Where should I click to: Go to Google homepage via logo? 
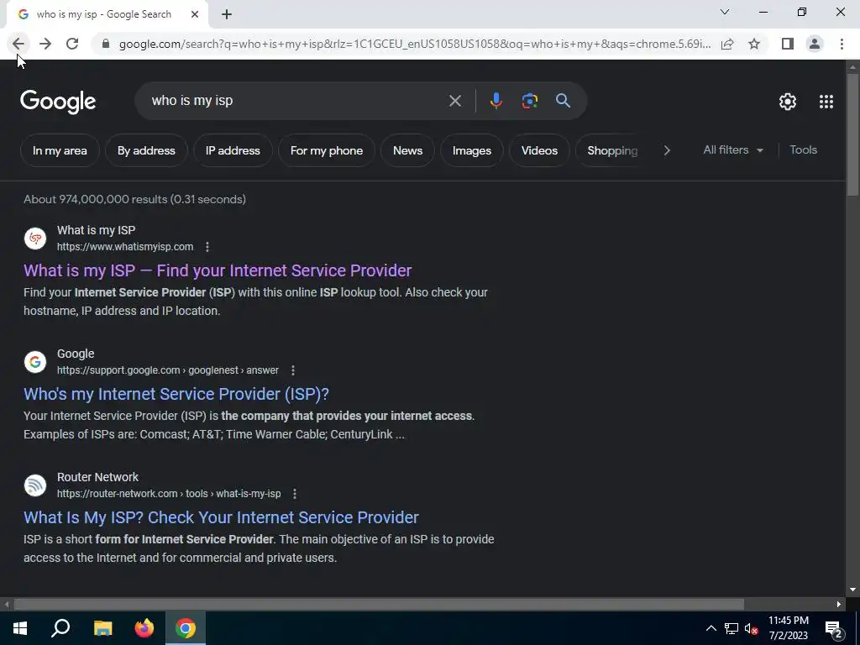[x=58, y=102]
